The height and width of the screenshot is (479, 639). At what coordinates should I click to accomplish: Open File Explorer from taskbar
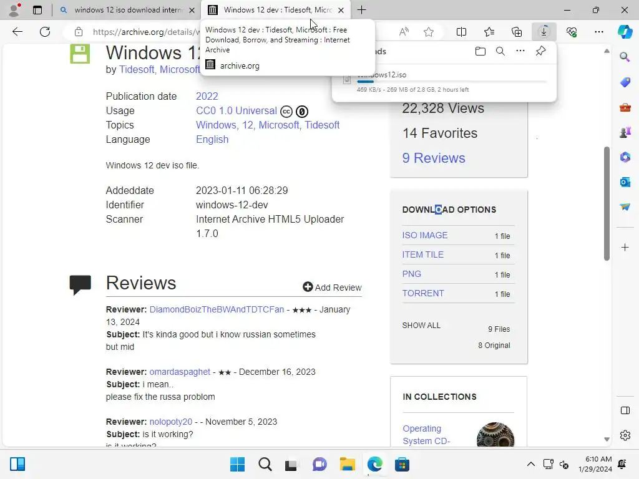click(x=347, y=464)
